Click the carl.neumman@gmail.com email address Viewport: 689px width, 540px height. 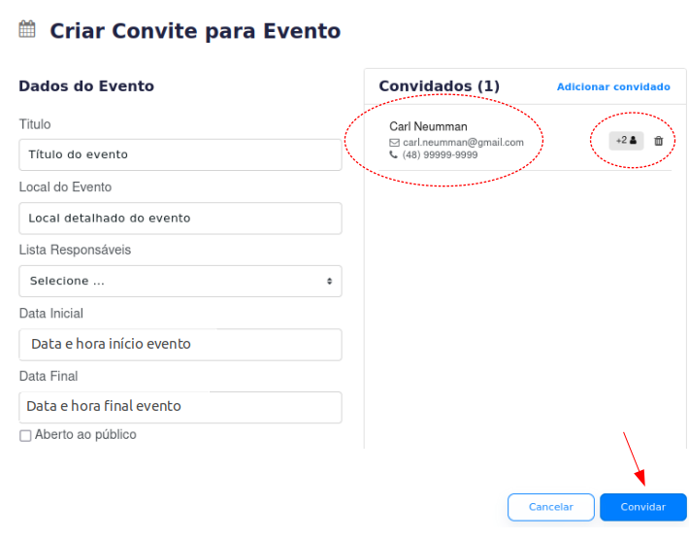pyautogui.click(x=463, y=143)
